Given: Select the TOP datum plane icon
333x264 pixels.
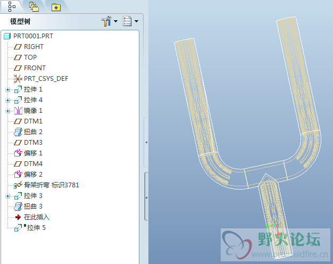Looking at the screenshot, I should coord(18,57).
